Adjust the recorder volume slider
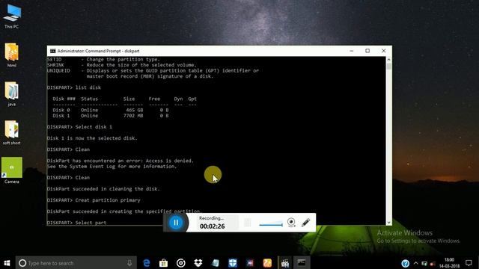The image size is (479, 269). pos(271,225)
